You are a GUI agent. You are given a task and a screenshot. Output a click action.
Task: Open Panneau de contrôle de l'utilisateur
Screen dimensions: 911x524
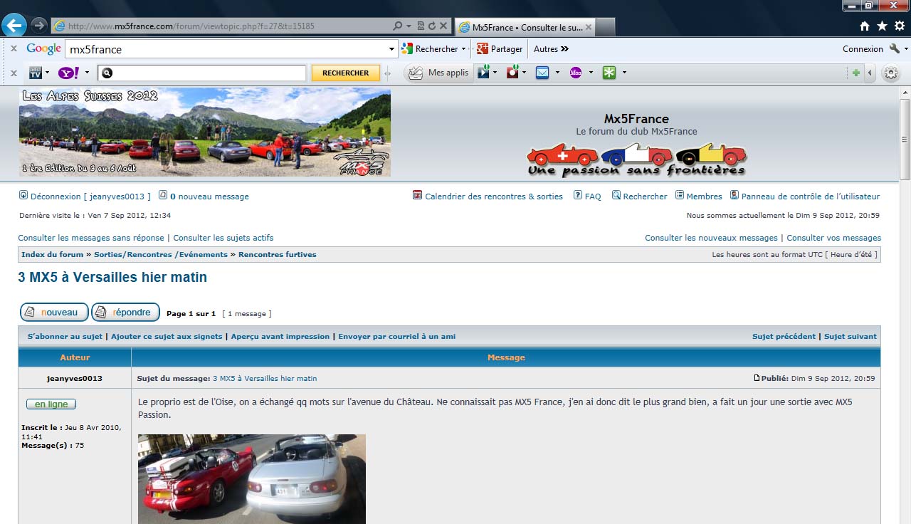811,197
